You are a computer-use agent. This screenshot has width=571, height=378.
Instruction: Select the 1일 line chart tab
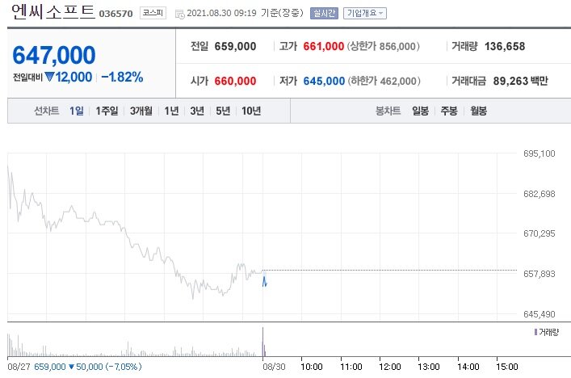coord(77,111)
